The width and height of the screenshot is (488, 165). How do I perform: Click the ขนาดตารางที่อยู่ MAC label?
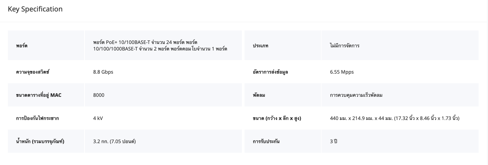(39, 95)
